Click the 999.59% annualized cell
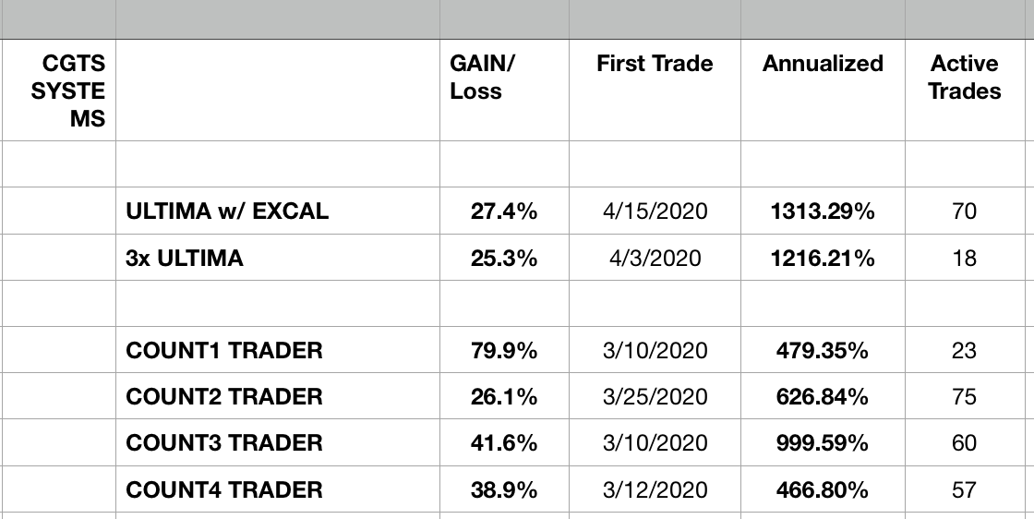 tap(823, 443)
